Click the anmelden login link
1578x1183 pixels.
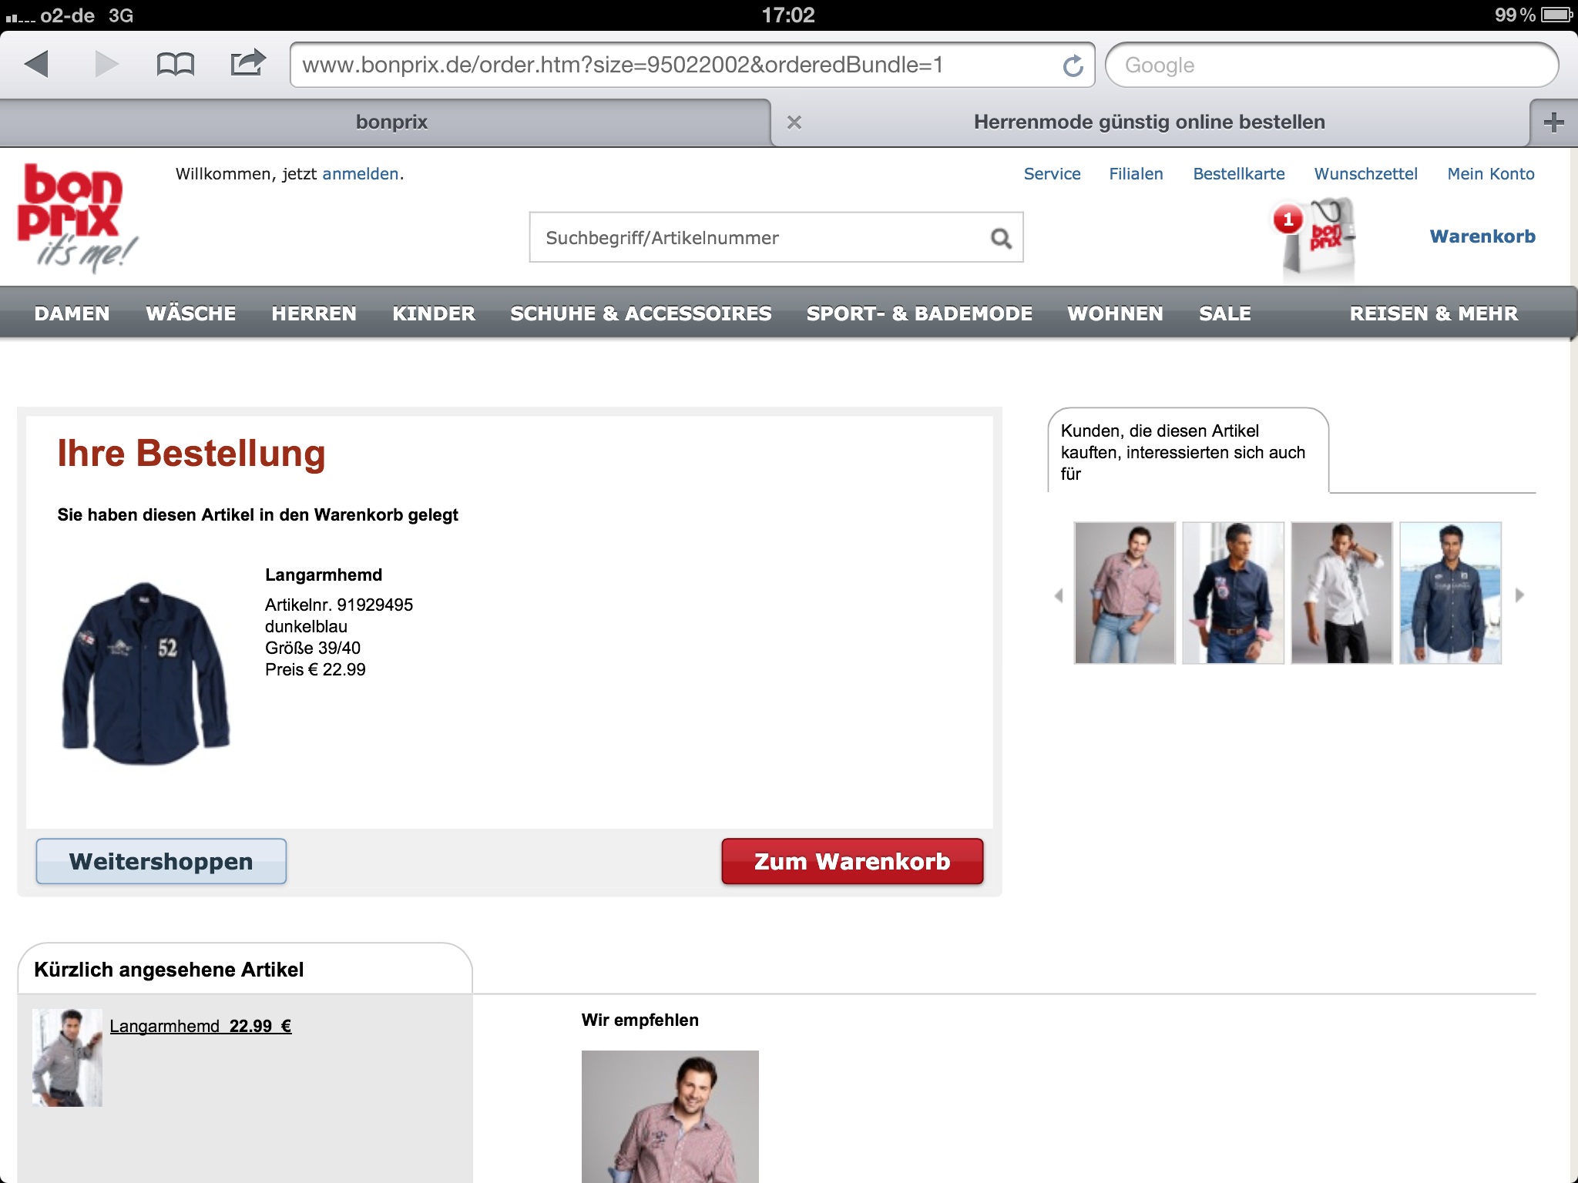(360, 174)
